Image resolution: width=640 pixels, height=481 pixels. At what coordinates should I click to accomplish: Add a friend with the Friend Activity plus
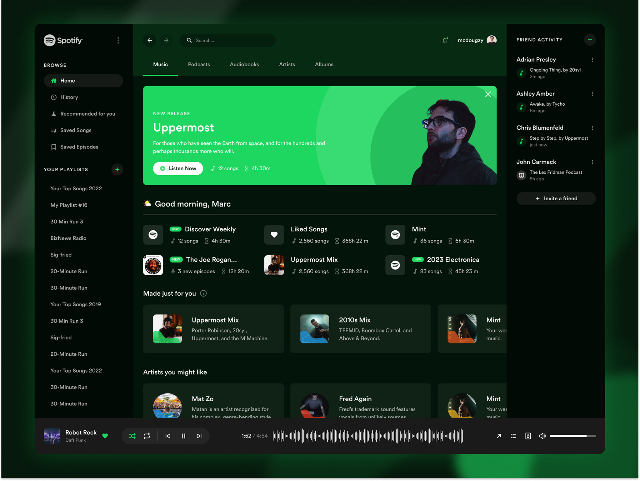coord(590,40)
